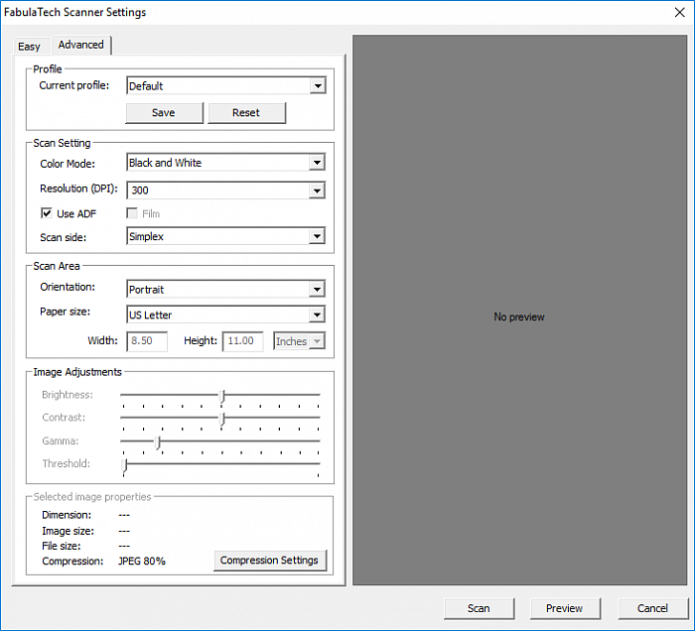Click the Reset profile button
Image resolution: width=695 pixels, height=631 pixels.
point(246,113)
